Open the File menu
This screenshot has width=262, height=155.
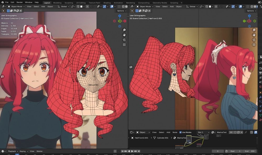click(7, 2)
